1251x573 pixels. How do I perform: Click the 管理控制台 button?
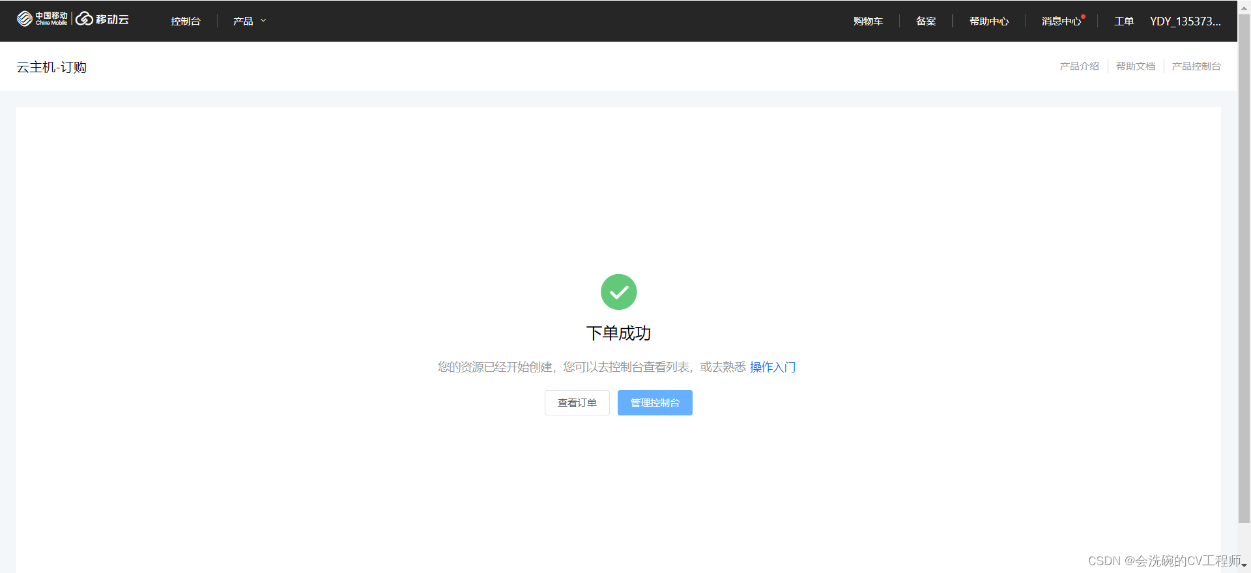tap(655, 402)
